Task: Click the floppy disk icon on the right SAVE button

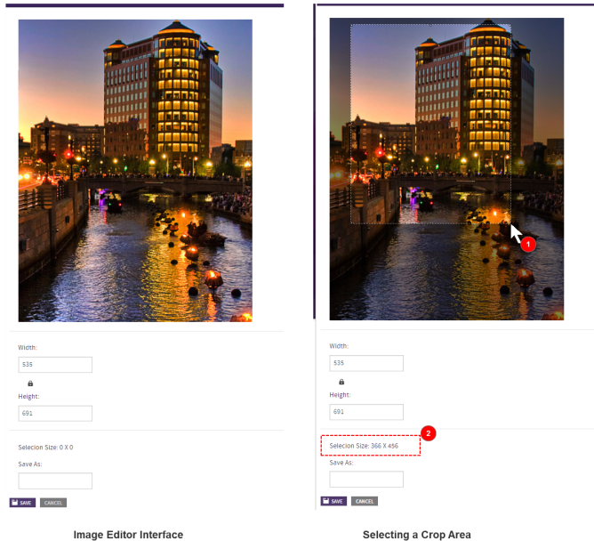Action: 326,501
